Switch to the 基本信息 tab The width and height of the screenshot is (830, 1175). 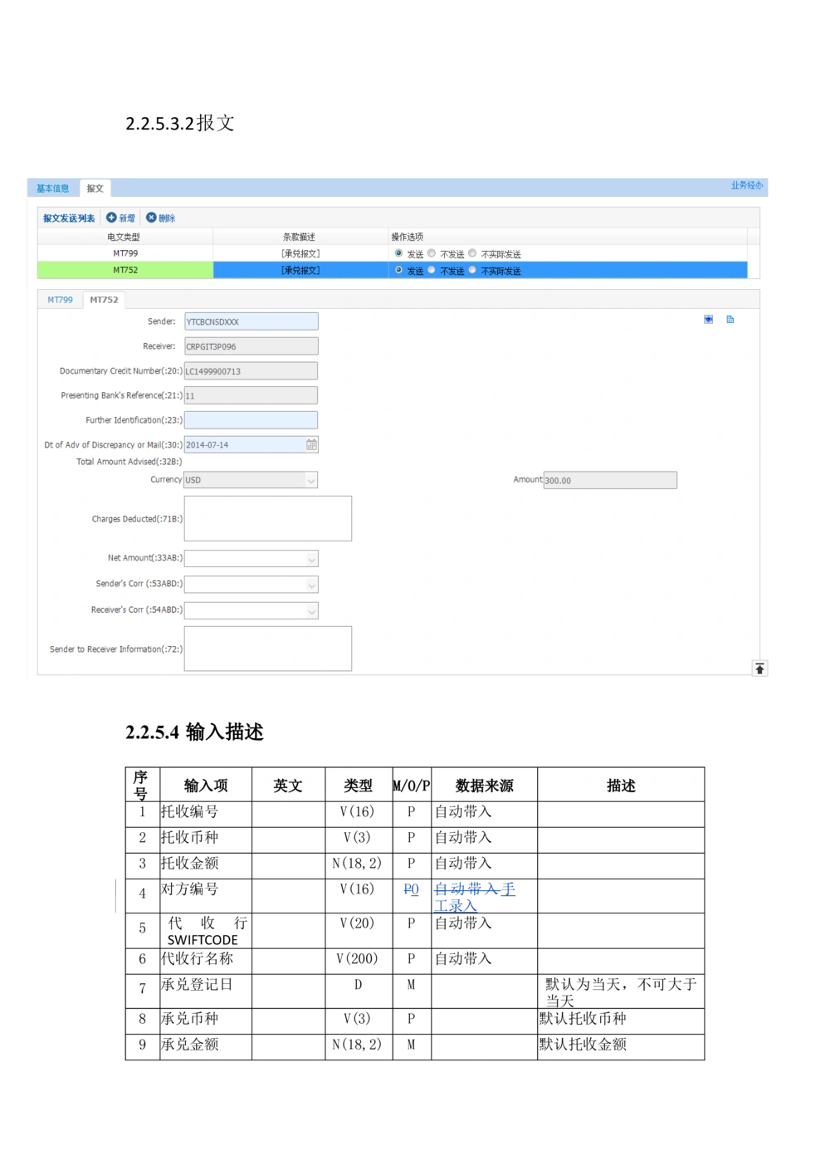52,188
